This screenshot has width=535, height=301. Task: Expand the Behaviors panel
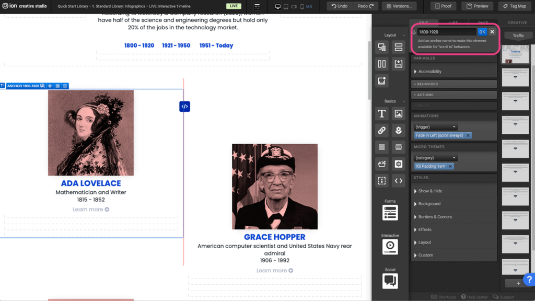coord(454,84)
